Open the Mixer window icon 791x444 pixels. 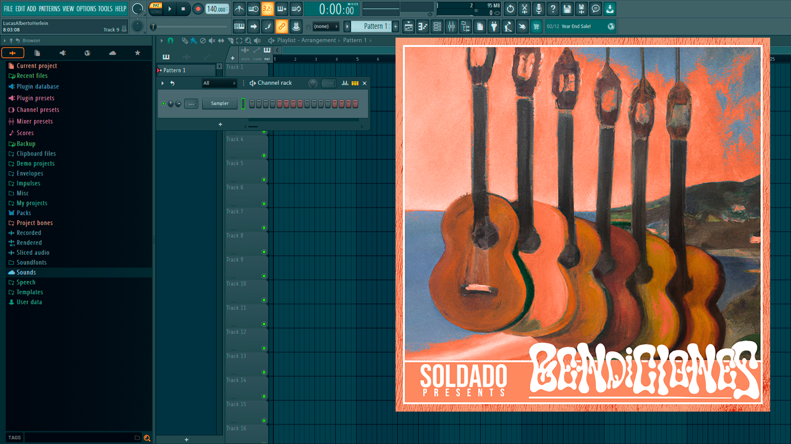pos(451,27)
